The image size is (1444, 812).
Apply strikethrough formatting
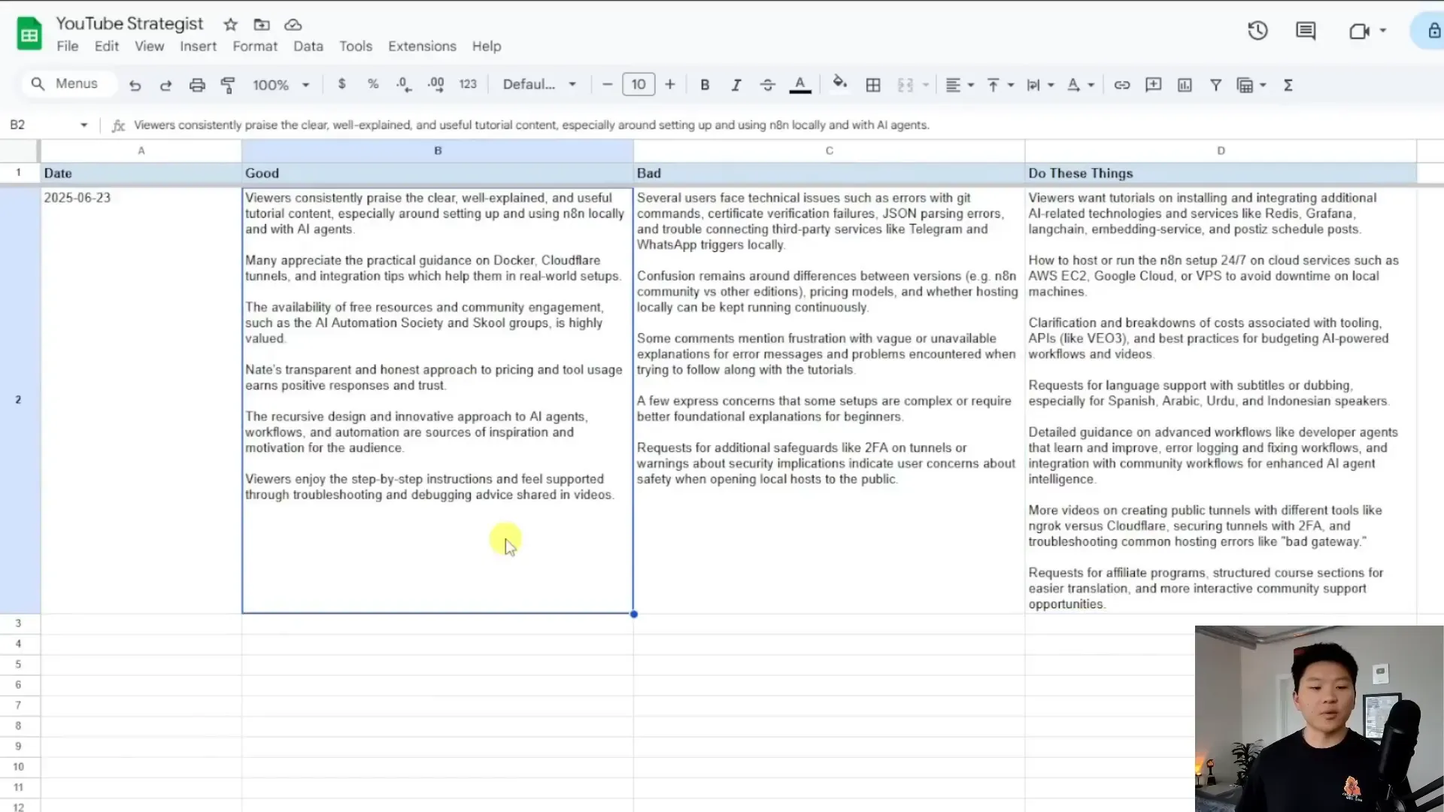(x=767, y=85)
